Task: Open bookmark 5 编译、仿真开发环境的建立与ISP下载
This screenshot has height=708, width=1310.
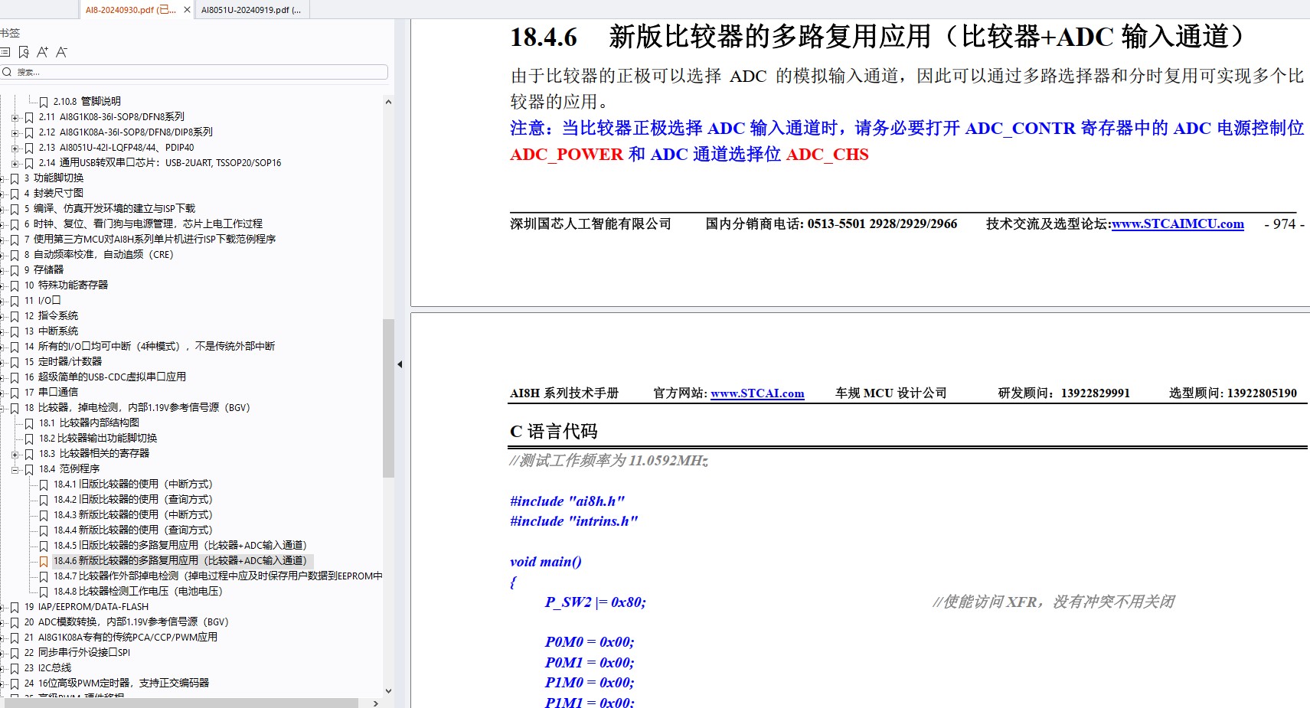Action: pyautogui.click(x=109, y=208)
